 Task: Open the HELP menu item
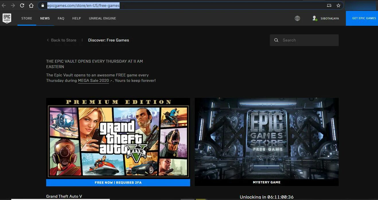[x=77, y=18]
